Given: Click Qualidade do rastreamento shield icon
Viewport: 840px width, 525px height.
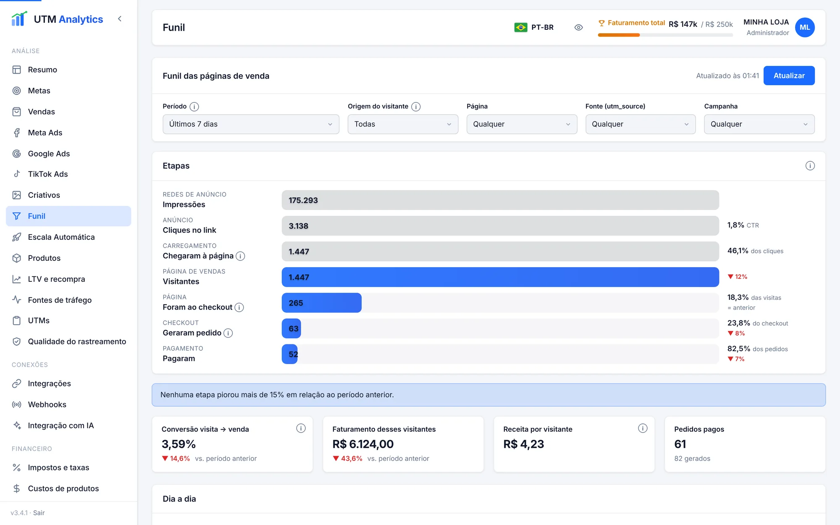Looking at the screenshot, I should click(x=17, y=341).
